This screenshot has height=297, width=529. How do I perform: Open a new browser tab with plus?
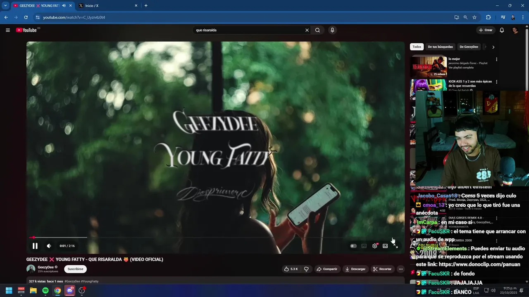146,6
